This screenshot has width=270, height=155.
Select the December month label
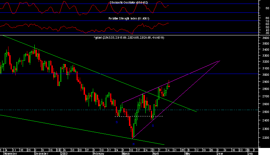tap(41, 154)
